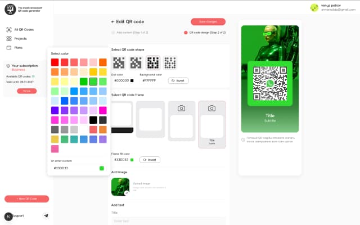
Task: Choose the second QR code shape pattern
Action: click(136, 62)
